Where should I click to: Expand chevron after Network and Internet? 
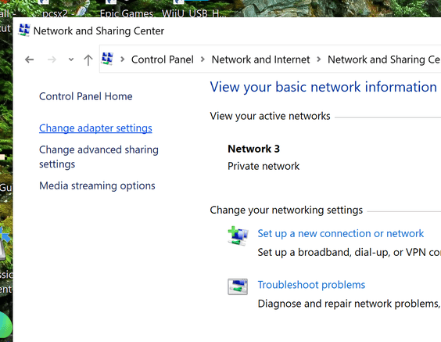[x=319, y=59]
